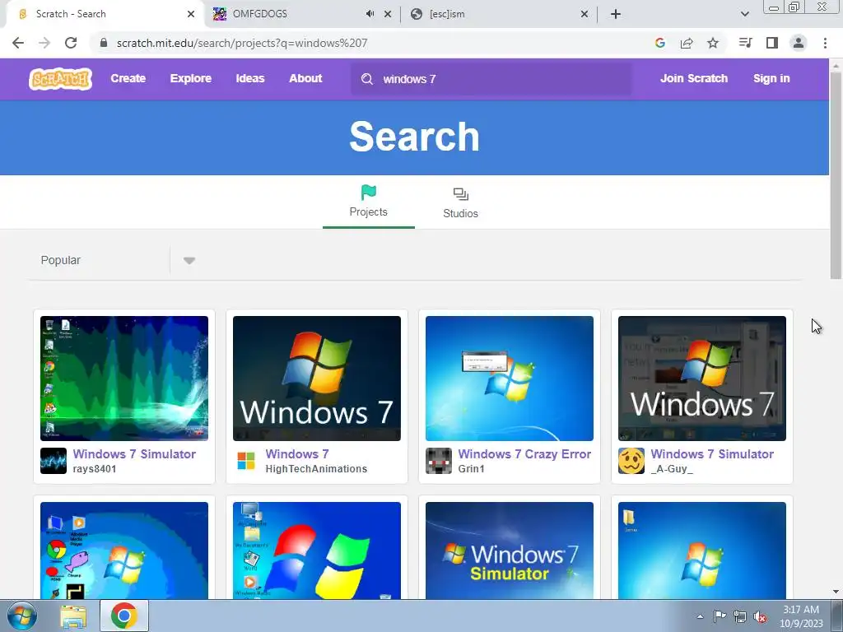Click the search magnifier icon in Scratch navbar

367,79
